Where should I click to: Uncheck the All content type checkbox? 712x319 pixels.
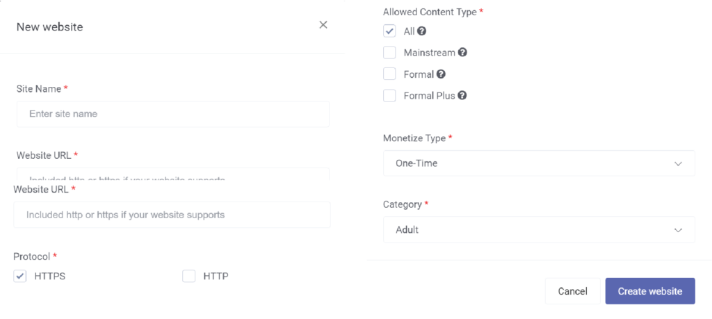389,31
